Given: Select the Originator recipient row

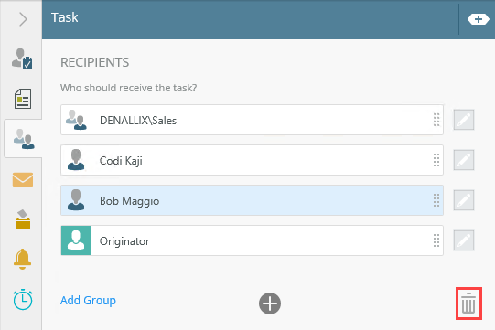Looking at the screenshot, I should (252, 240).
